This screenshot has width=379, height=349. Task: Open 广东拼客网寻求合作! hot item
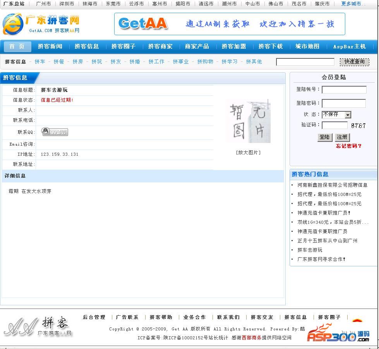coord(321,259)
